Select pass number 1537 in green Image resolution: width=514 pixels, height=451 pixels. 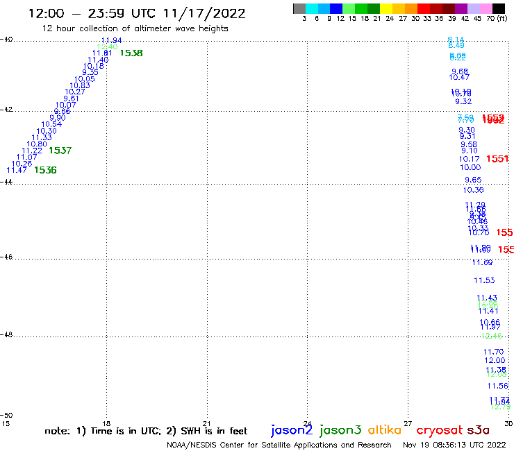tap(60, 151)
